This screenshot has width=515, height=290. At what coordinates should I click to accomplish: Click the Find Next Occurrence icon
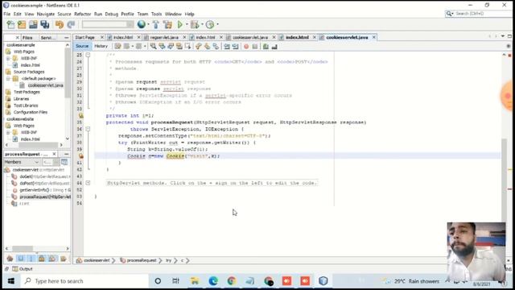coord(171,47)
